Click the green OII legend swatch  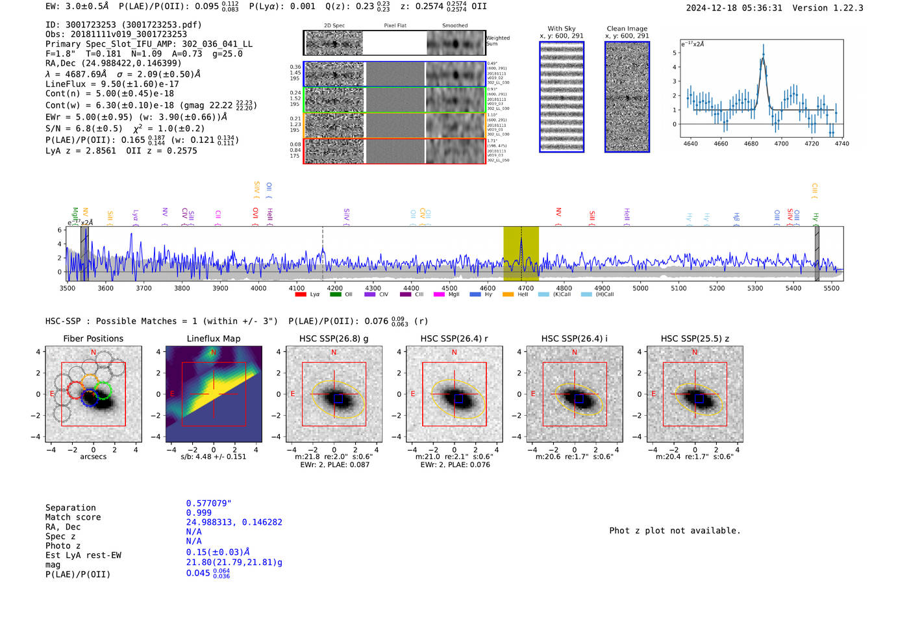pyautogui.click(x=336, y=294)
